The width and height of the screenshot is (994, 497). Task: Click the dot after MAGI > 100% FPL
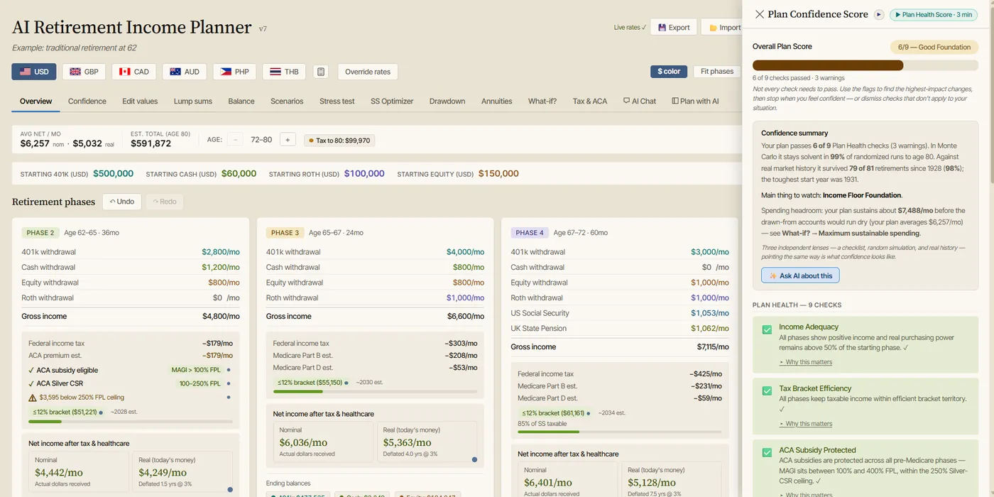[228, 370]
